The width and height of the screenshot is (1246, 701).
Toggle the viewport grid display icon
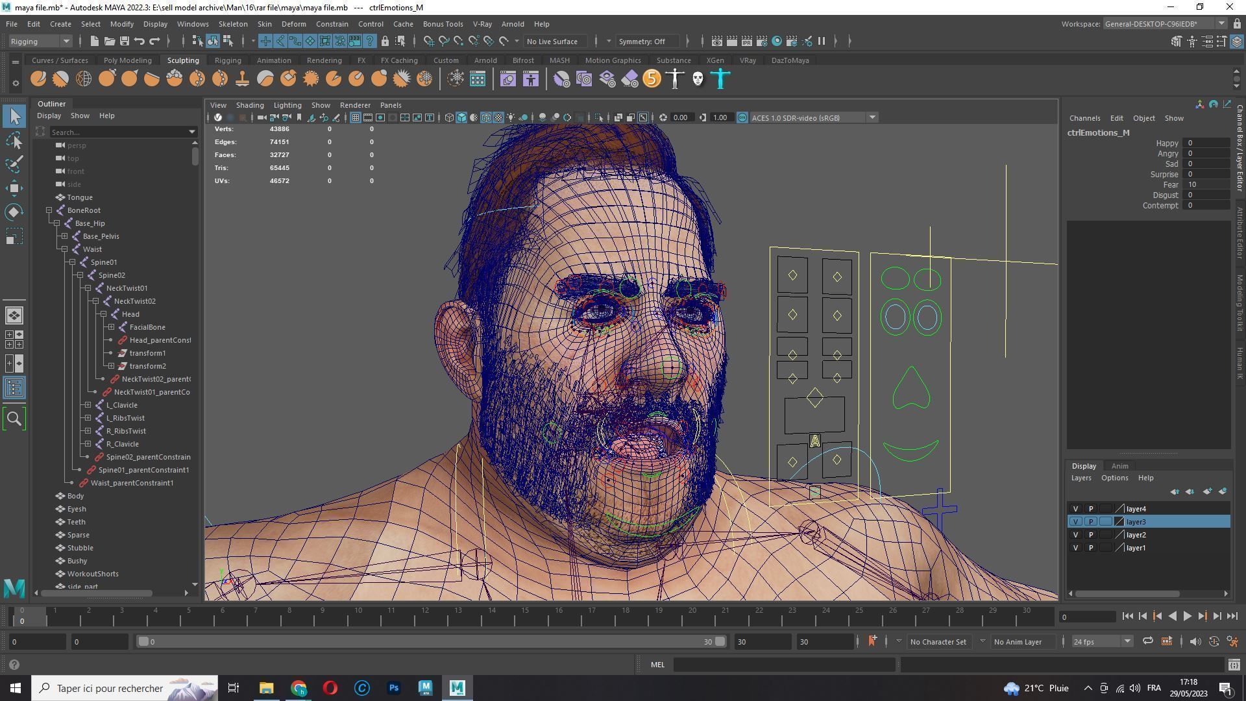(x=355, y=117)
